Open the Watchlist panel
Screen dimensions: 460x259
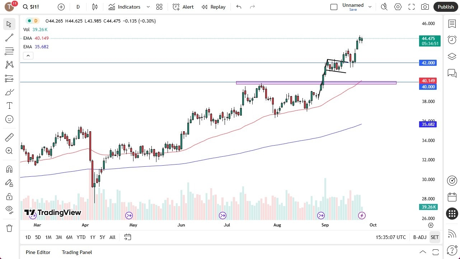pyautogui.click(x=452, y=24)
